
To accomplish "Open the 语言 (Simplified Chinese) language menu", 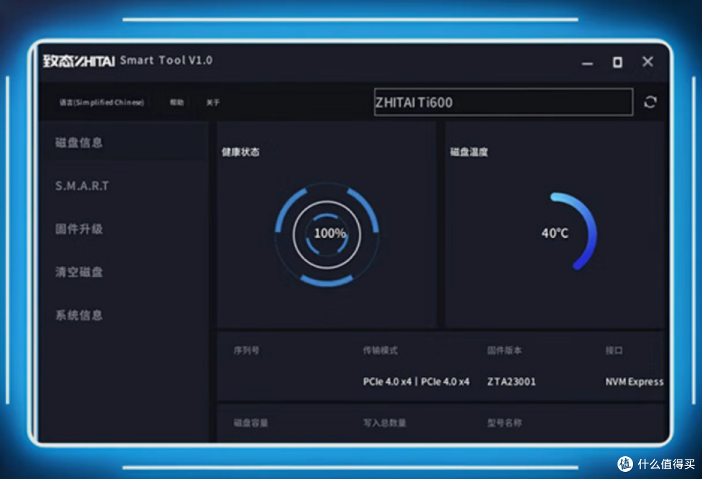I will click(x=101, y=103).
